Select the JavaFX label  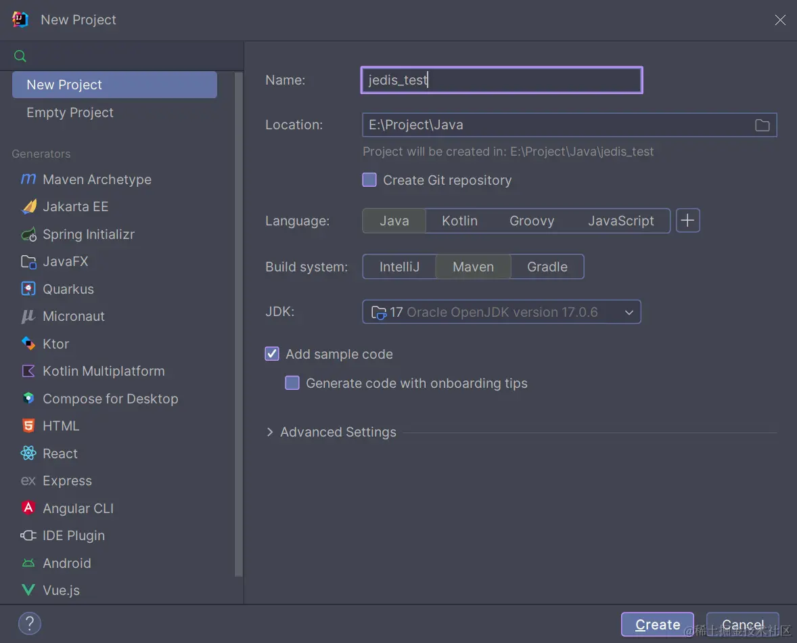click(x=65, y=262)
